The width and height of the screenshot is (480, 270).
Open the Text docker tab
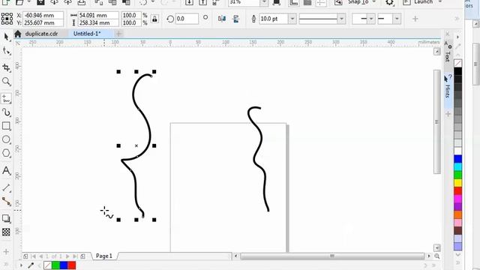[448, 52]
